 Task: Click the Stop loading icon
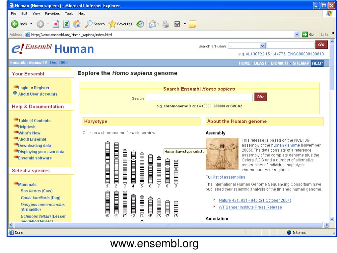point(56,24)
